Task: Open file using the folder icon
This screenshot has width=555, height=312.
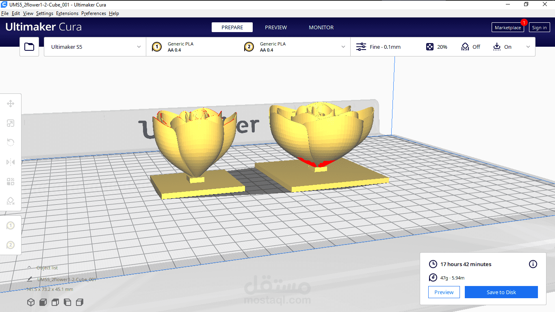Action: [29, 47]
